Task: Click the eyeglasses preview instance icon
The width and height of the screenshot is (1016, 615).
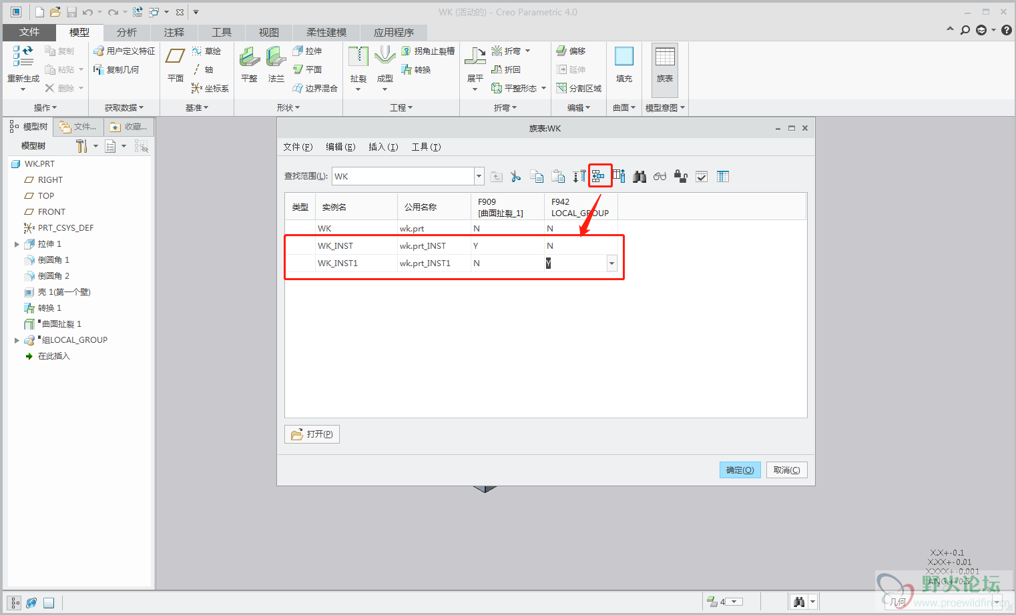Action: [660, 176]
